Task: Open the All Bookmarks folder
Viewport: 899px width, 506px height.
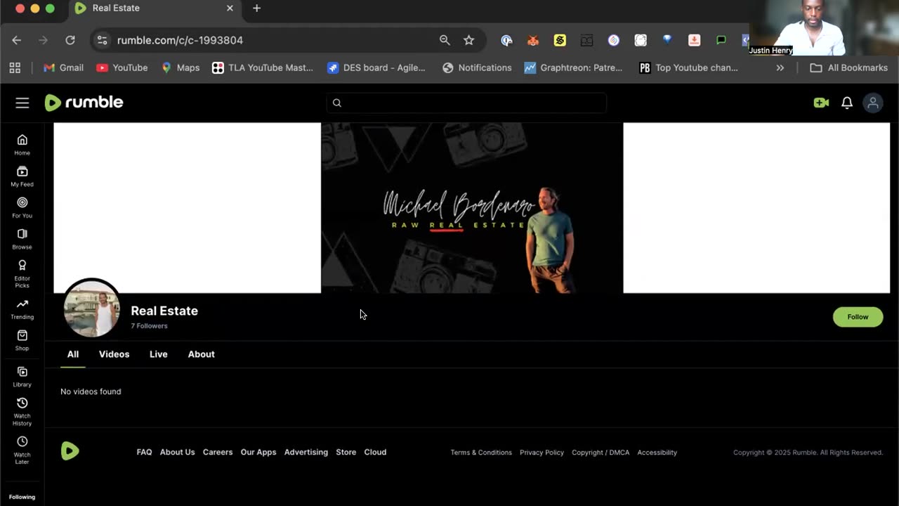Action: [x=848, y=67]
